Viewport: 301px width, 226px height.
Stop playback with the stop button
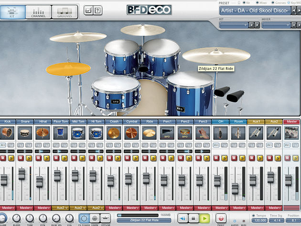[193, 218]
